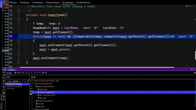Switch to the Console tab in Debug
The width and height of the screenshot is (196, 110).
point(18,73)
